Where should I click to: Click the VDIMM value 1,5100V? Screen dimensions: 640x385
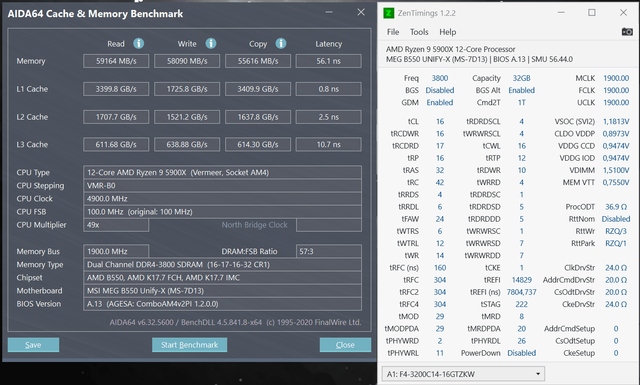616,170
